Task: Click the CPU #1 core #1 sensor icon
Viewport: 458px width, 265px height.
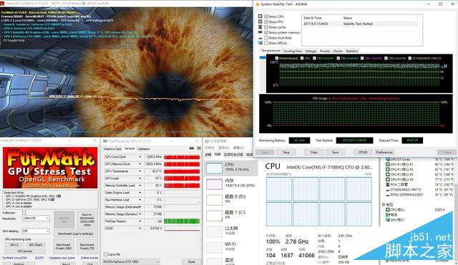Action: [388, 165]
